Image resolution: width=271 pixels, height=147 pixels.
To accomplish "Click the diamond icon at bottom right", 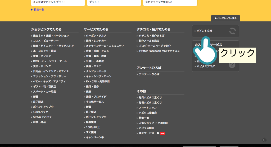I will point(264,140).
